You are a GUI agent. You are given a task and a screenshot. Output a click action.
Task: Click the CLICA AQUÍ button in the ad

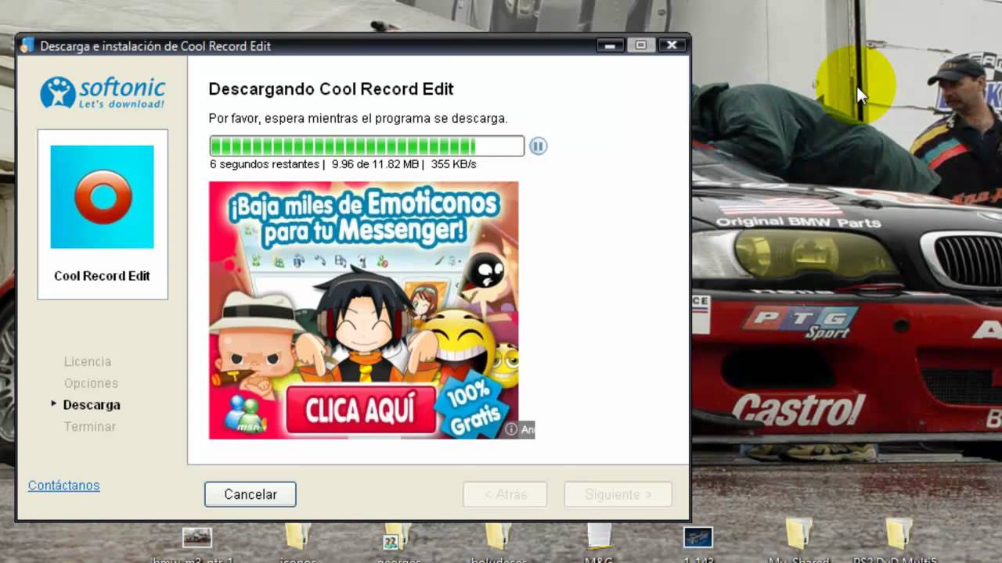coord(361,410)
